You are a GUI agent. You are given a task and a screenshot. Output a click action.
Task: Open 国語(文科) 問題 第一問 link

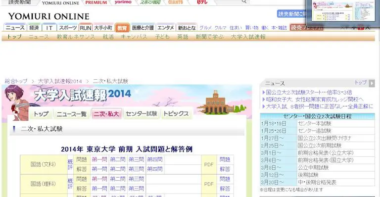pos(99,159)
